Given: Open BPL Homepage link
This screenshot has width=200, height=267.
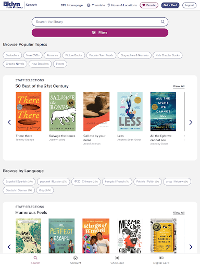Looking at the screenshot, I should point(72,5).
